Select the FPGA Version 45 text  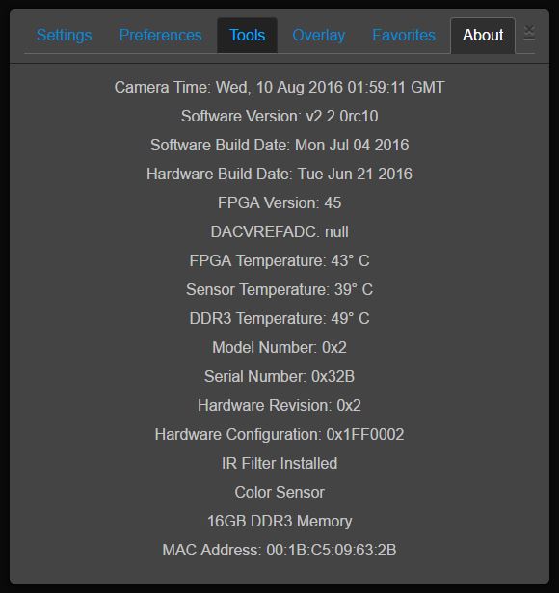[279, 202]
